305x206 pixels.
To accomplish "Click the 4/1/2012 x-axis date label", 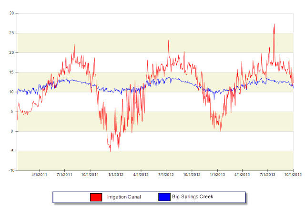I will point(141,175).
